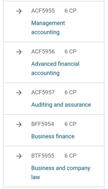Click the arrow icon beside ACF5956
The width and height of the screenshot is (108, 189).
tap(19, 52)
